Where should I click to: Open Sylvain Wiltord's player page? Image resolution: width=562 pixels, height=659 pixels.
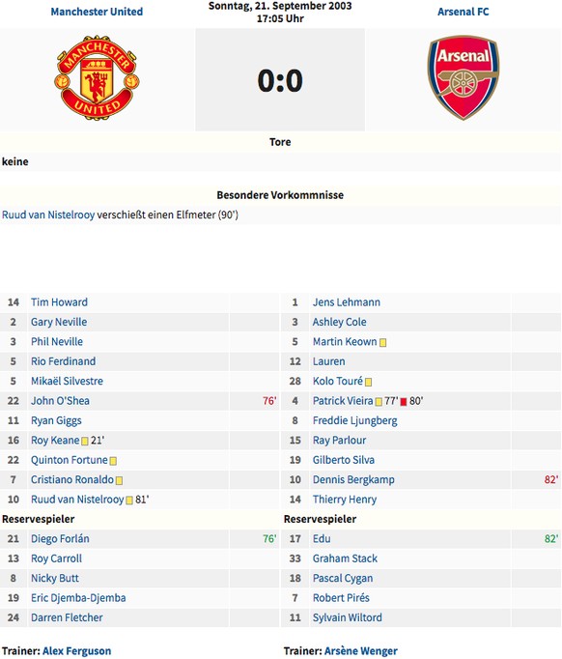click(347, 617)
